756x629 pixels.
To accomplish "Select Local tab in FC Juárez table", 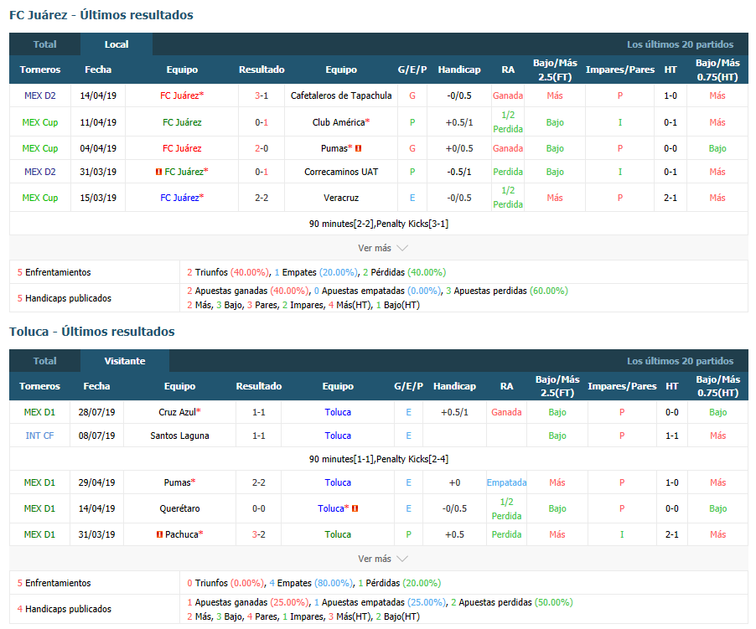I will (117, 44).
